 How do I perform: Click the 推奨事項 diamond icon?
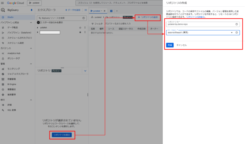[x=3, y=95]
